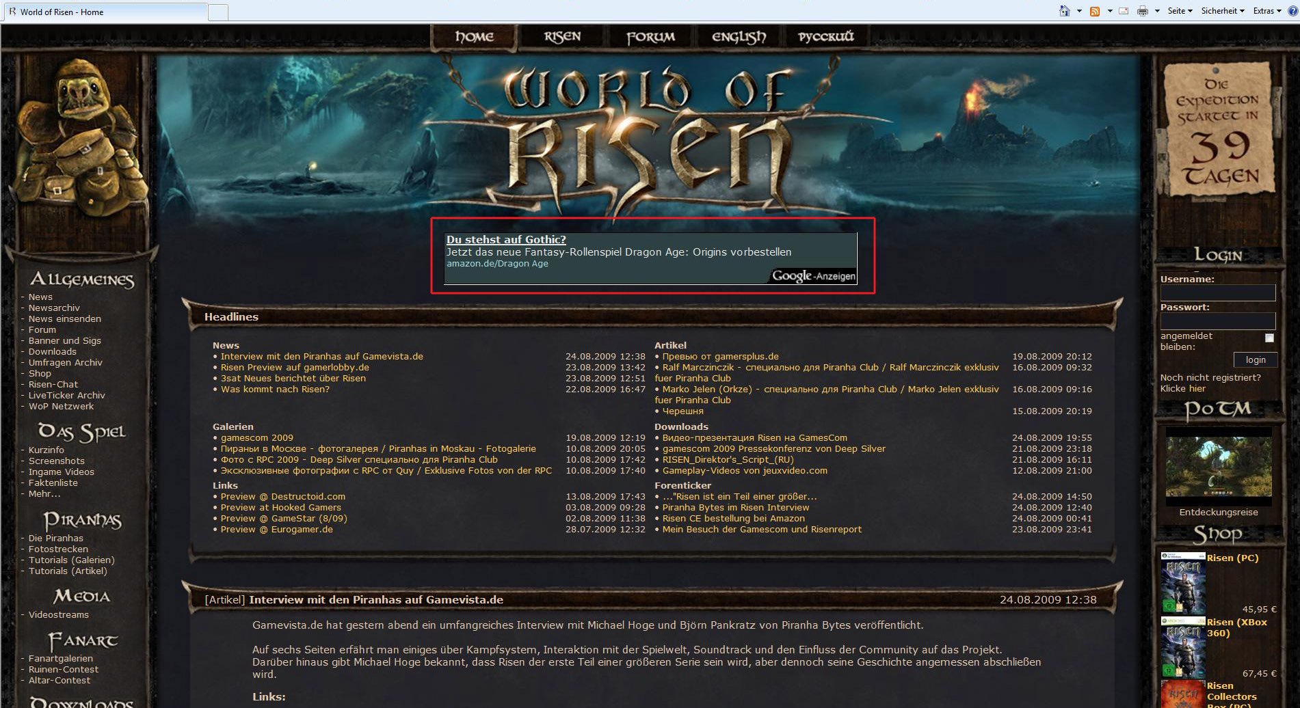Viewport: 1300px width, 708px height.
Task: Click the printer icon
Action: (1142, 11)
